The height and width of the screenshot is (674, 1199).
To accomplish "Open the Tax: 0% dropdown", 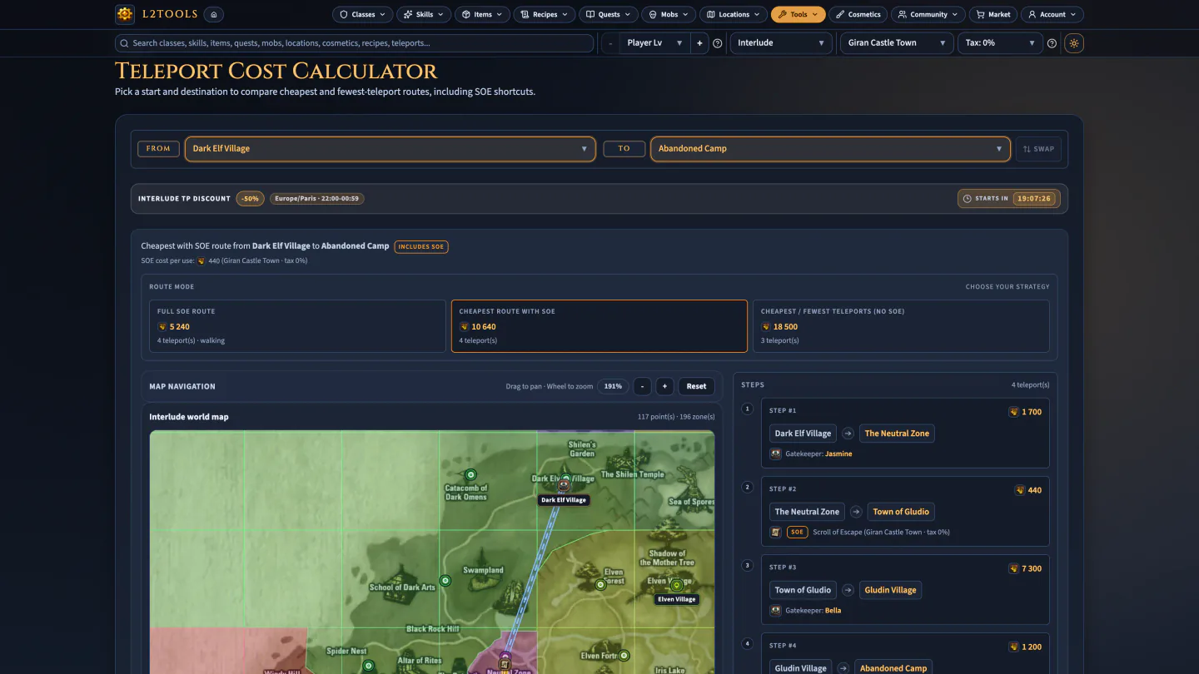I will tap(1000, 43).
